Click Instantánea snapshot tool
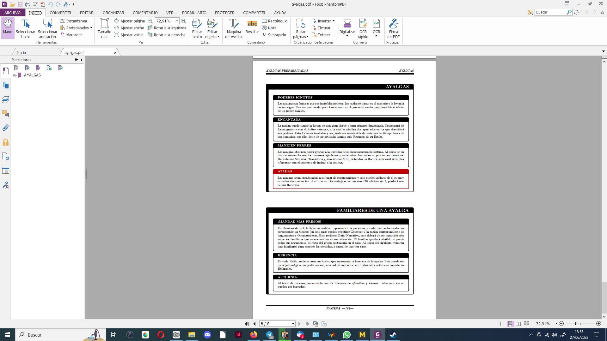607x341 pixels. [x=73, y=21]
